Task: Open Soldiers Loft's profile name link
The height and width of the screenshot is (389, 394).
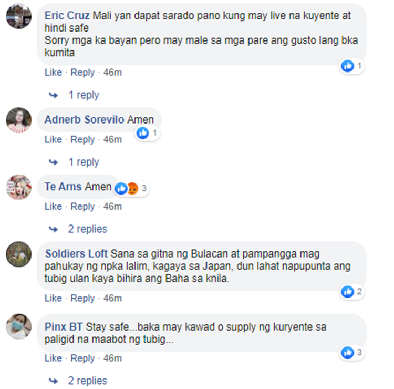Action: 76,254
